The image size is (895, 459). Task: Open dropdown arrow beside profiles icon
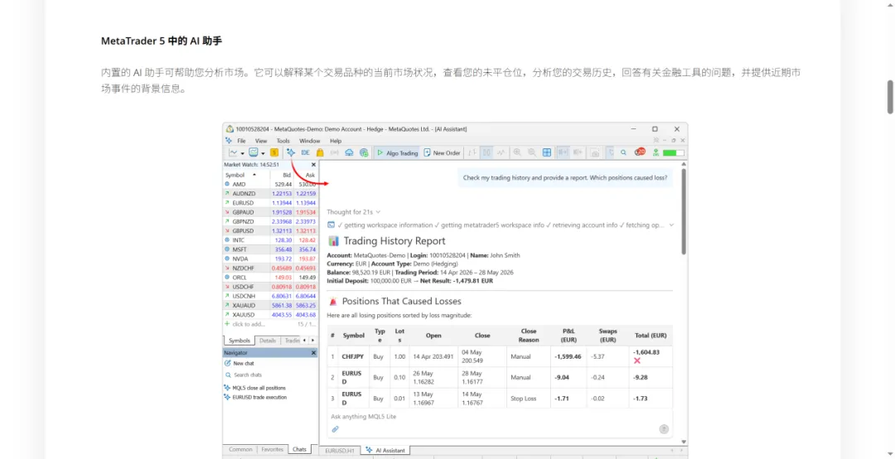point(263,153)
